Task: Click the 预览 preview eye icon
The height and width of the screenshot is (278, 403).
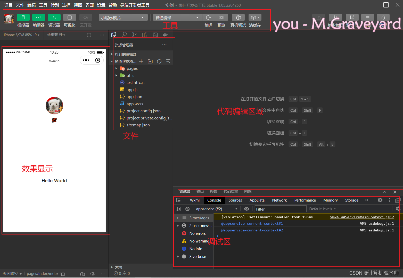Action: [x=221, y=18]
